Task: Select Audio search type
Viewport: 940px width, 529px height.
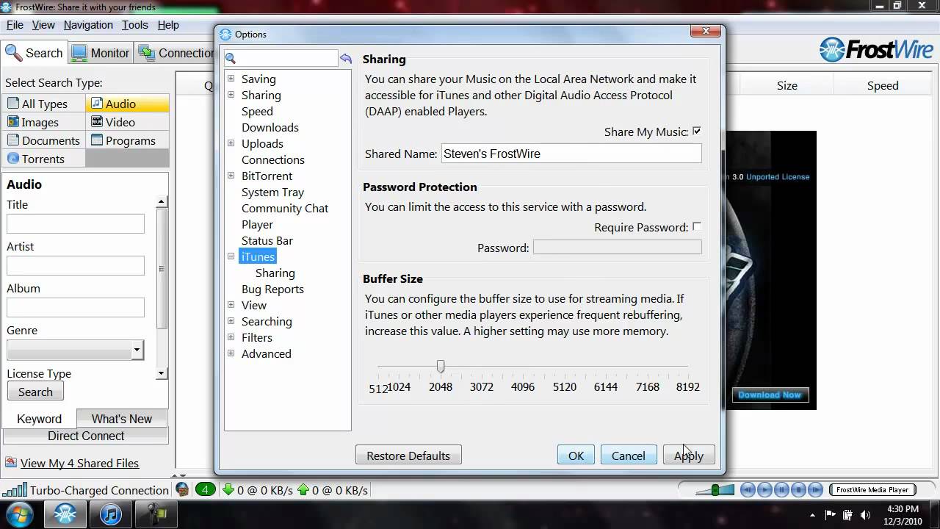Action: 128,104
